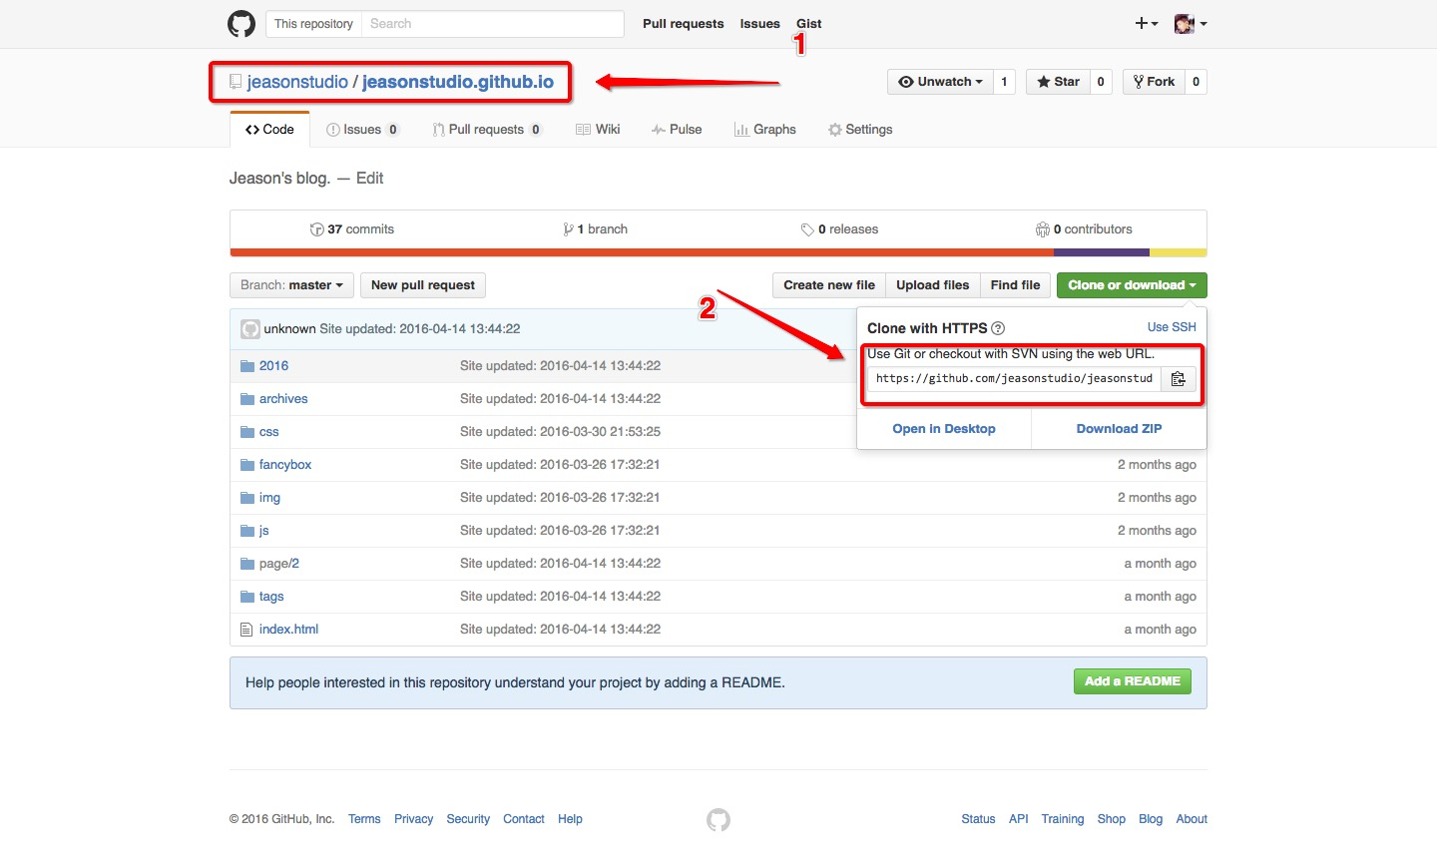Image resolution: width=1437 pixels, height=868 pixels.
Task: Open the js folder
Action: click(x=264, y=531)
